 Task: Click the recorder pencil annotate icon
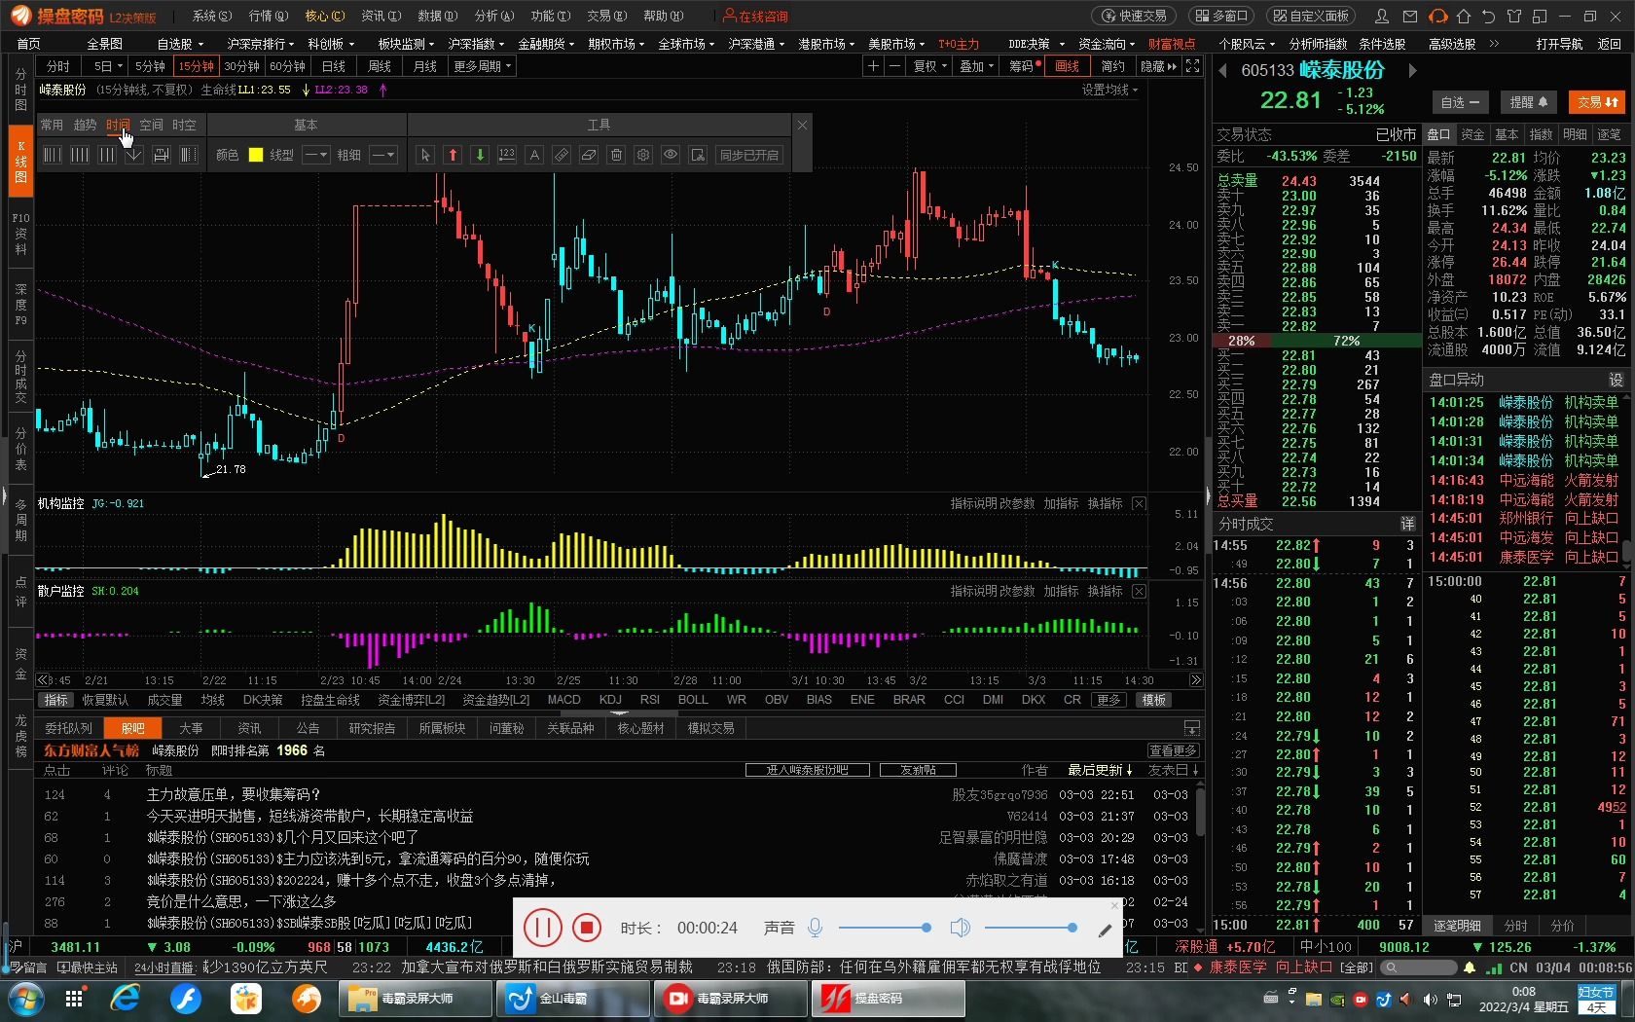(1105, 931)
